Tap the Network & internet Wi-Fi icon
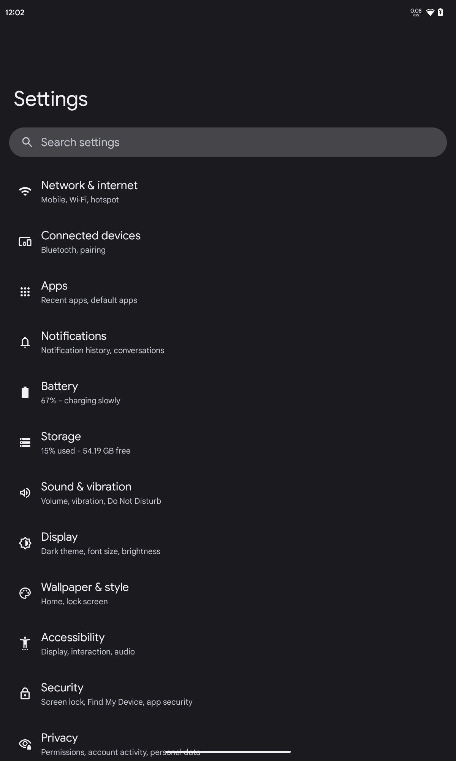This screenshot has height=761, width=456. [x=25, y=191]
